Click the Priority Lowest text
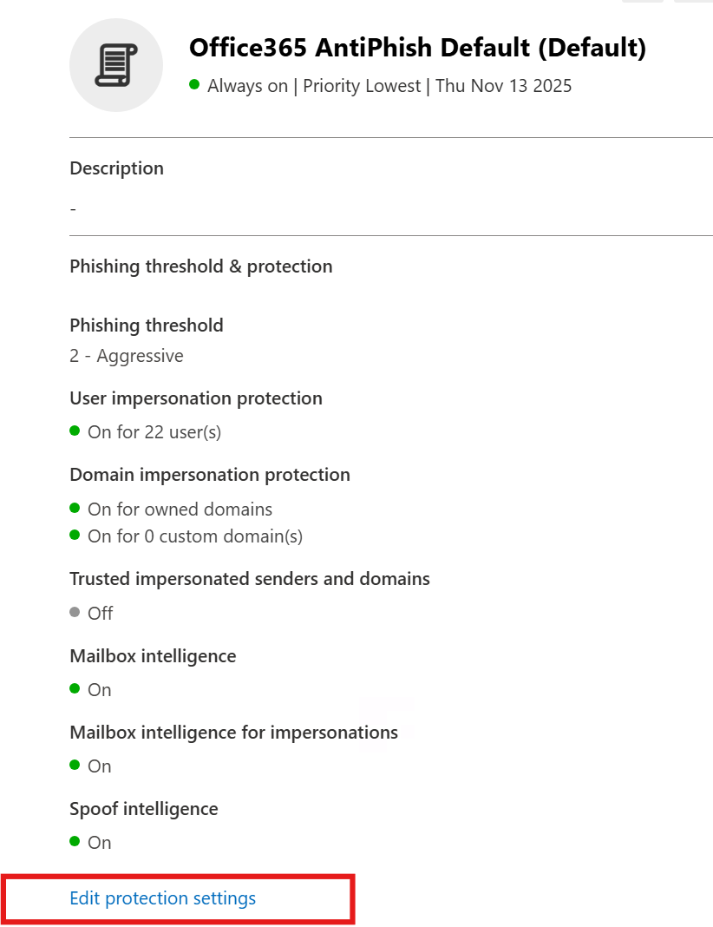Screen dimensions: 713x927 click(x=362, y=86)
